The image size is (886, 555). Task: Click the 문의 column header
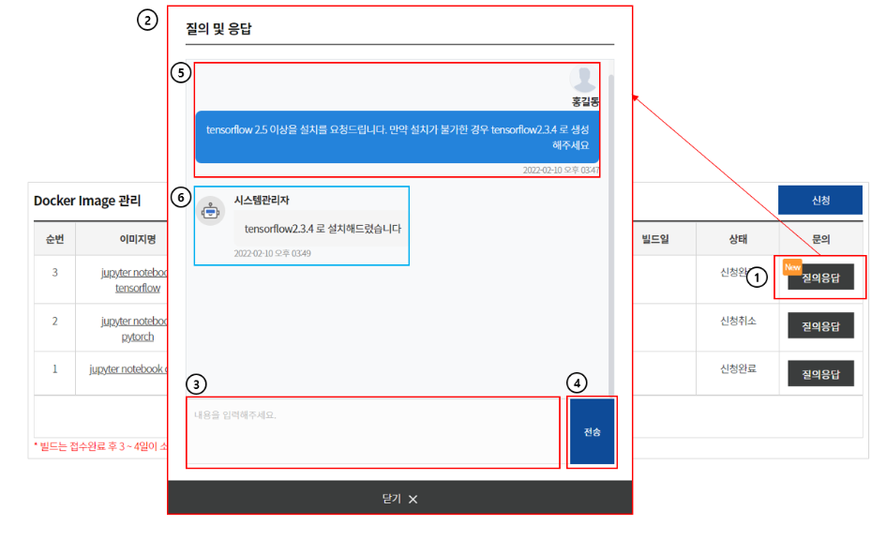(x=820, y=239)
